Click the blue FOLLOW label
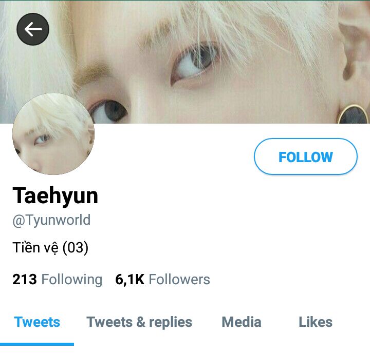The width and height of the screenshot is (370, 354). click(306, 157)
